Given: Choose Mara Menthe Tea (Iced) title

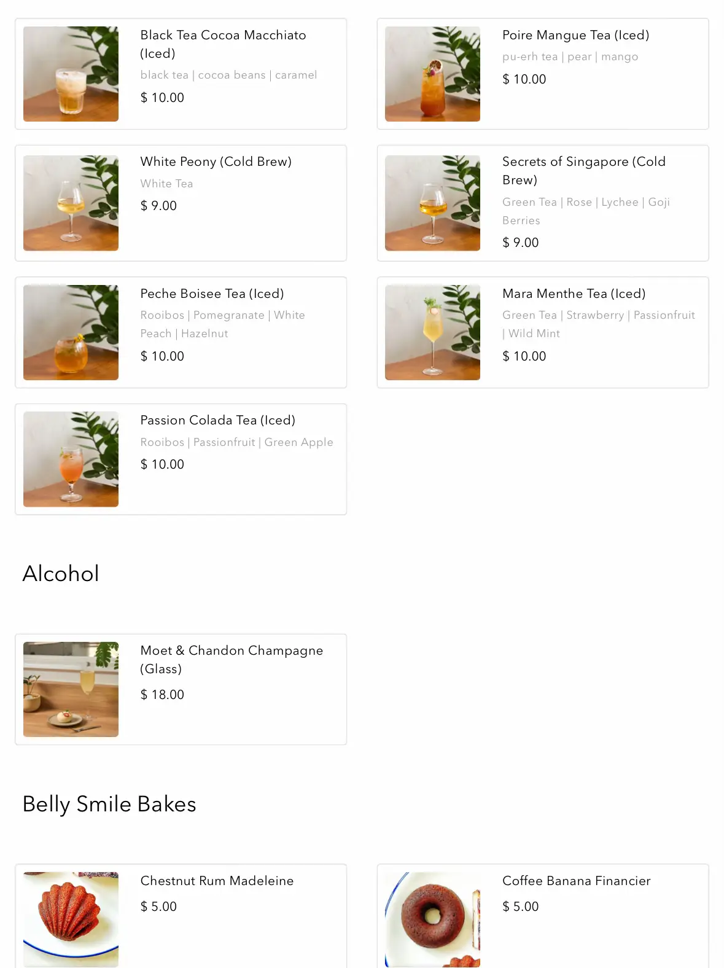Looking at the screenshot, I should coord(574,294).
